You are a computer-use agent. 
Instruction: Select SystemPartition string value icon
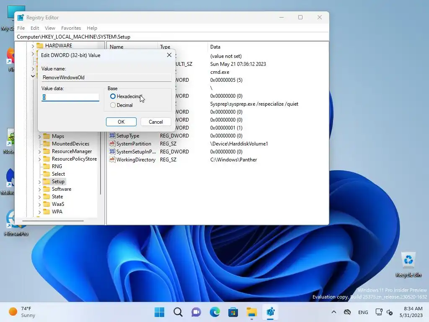[x=112, y=143]
